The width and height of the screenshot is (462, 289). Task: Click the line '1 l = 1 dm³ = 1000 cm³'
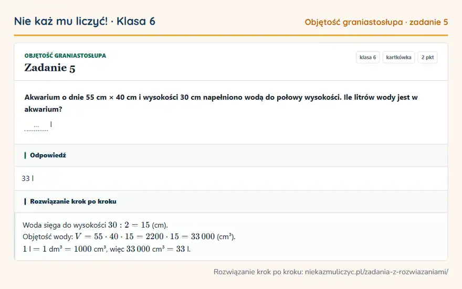(107, 249)
